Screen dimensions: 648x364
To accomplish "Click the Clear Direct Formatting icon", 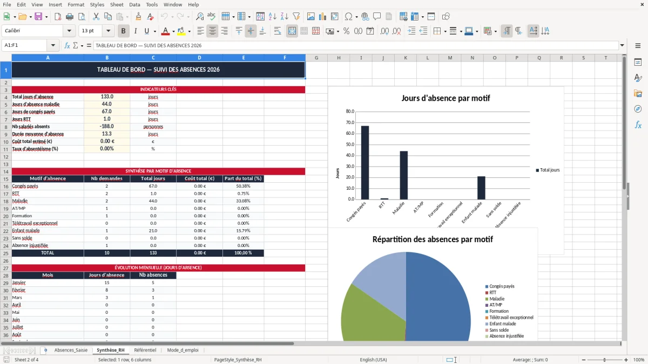I will point(150,17).
